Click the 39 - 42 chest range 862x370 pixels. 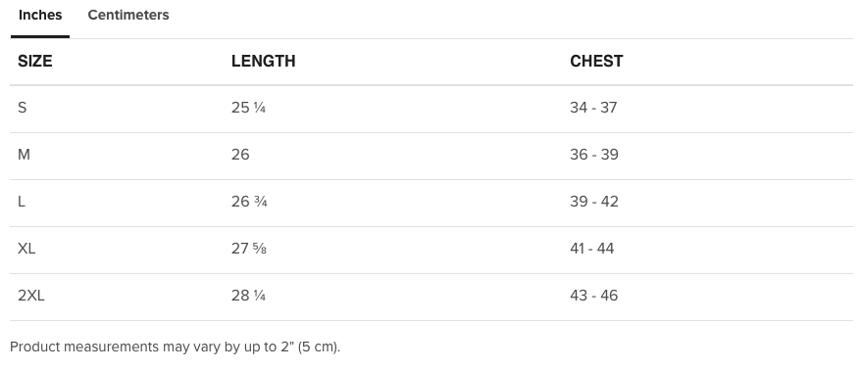pos(594,202)
